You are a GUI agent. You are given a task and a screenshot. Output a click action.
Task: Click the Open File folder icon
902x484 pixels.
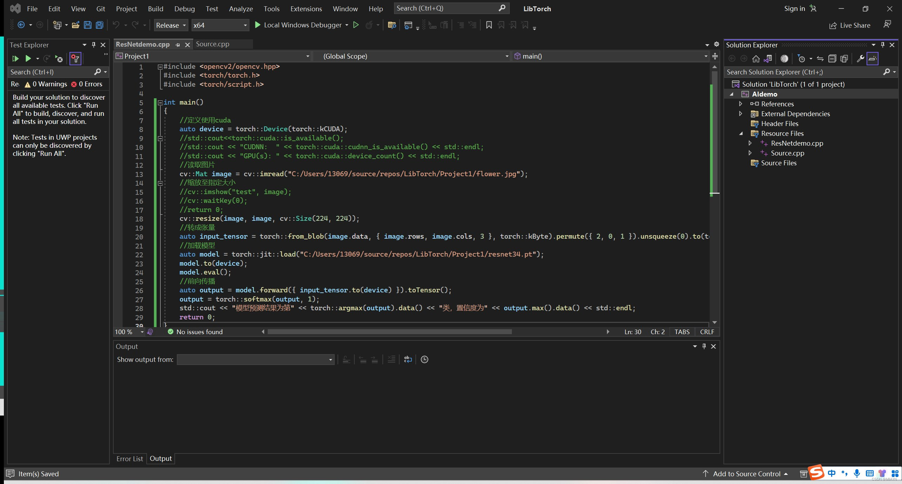pyautogui.click(x=75, y=25)
